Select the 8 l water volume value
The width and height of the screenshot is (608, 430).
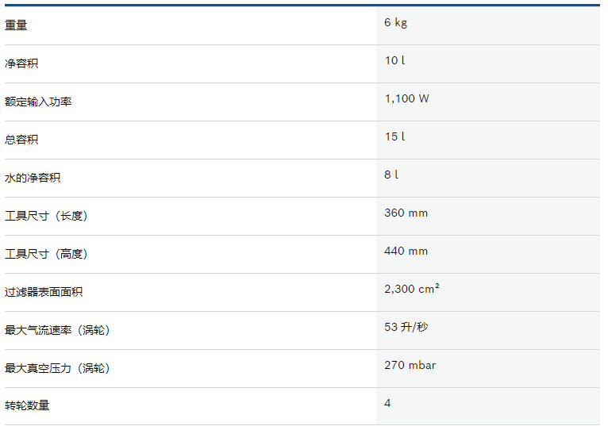391,175
